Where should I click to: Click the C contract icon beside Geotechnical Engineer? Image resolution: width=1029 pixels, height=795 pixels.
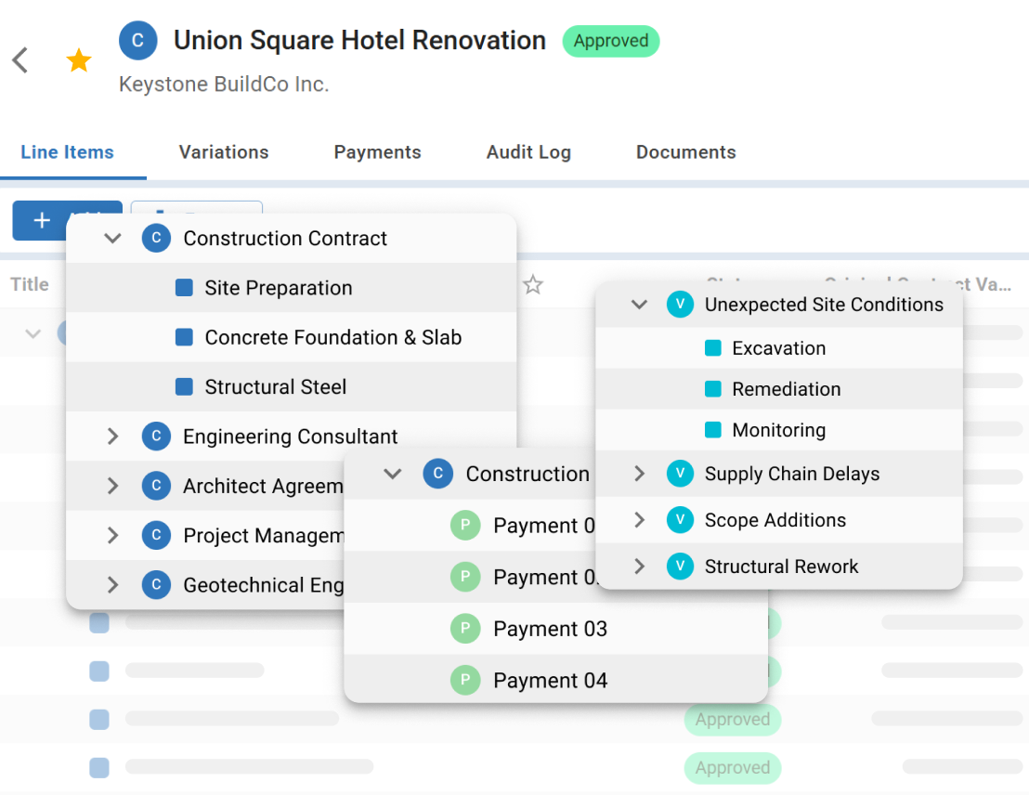point(156,585)
